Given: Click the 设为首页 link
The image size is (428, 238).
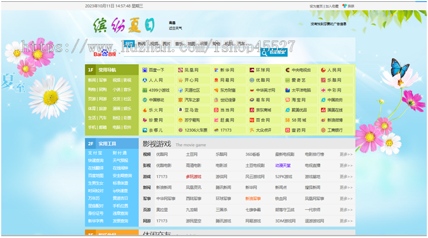Looking at the screenshot, I should point(316,6).
